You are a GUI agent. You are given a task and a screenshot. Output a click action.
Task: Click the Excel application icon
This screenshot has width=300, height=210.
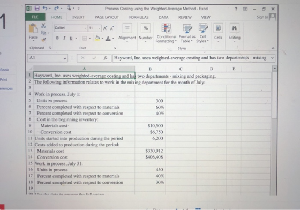tap(29, 8)
